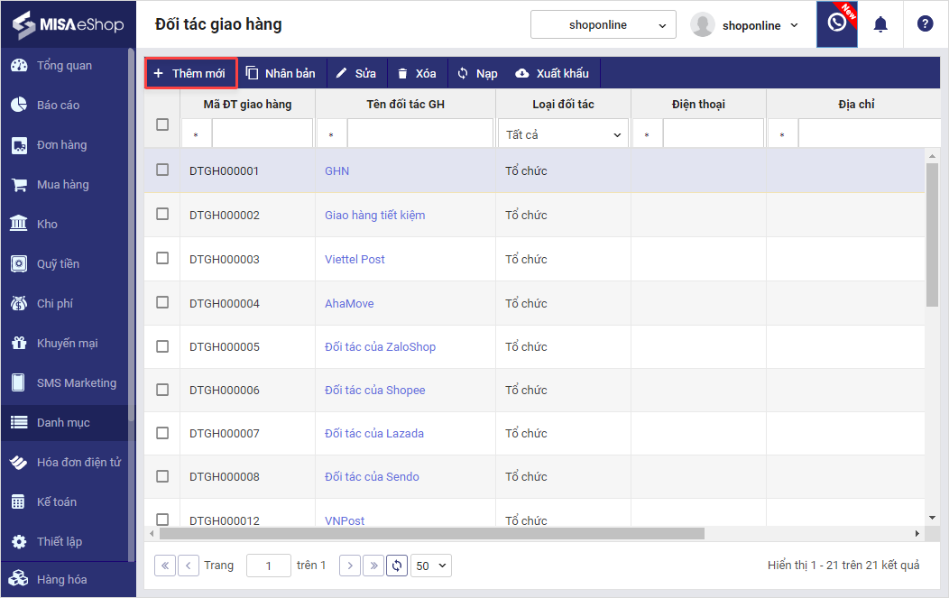Open the shoponline store dropdown
The height and width of the screenshot is (598, 949).
[603, 25]
